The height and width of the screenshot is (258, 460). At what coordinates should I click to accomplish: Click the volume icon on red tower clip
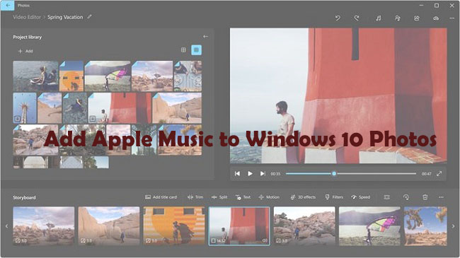click(265, 241)
